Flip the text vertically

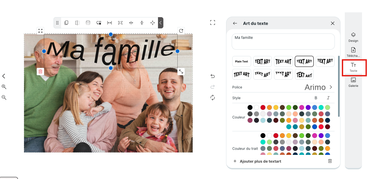[x=88, y=23]
